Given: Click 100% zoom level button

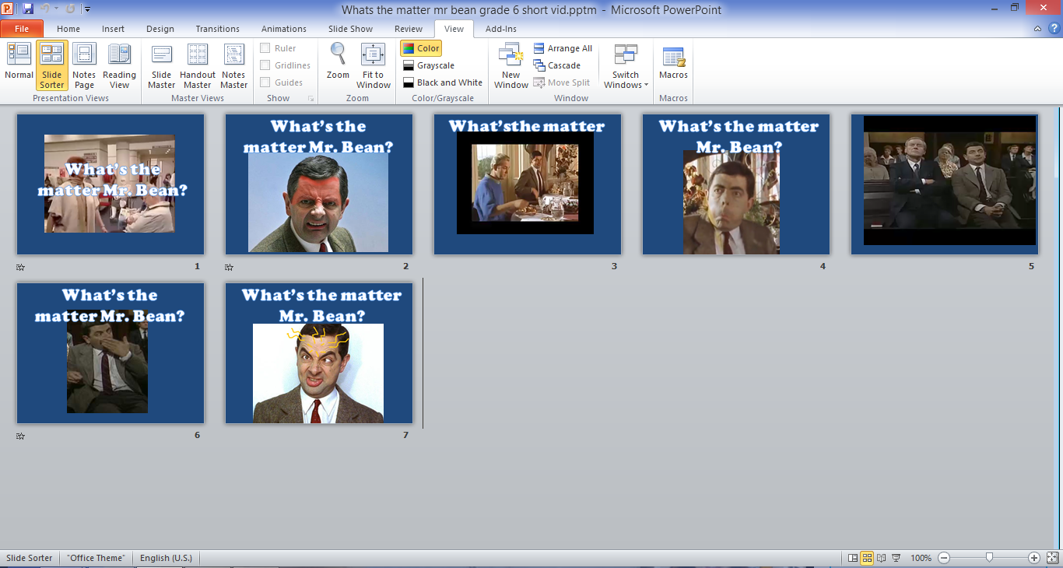Looking at the screenshot, I should [x=921, y=558].
